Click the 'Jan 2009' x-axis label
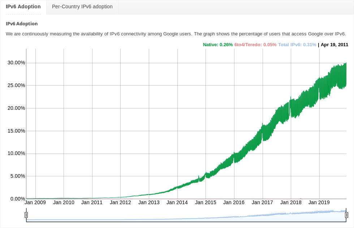This screenshot has height=228, width=354. tap(35, 202)
